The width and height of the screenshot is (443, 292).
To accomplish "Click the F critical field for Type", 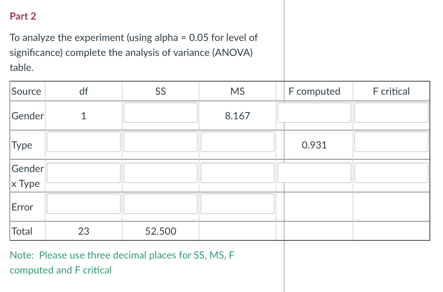I will 391,142.
